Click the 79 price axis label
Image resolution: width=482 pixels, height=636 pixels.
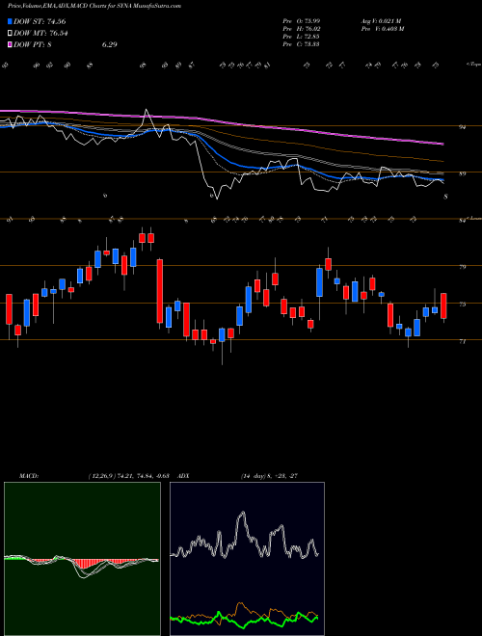(x=462, y=267)
